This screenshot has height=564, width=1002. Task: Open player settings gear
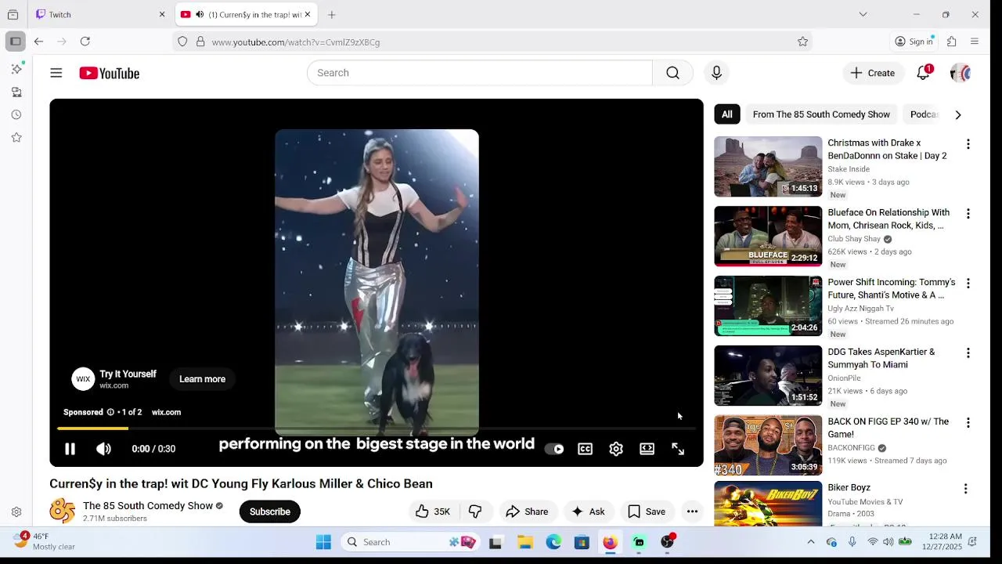[616, 449]
